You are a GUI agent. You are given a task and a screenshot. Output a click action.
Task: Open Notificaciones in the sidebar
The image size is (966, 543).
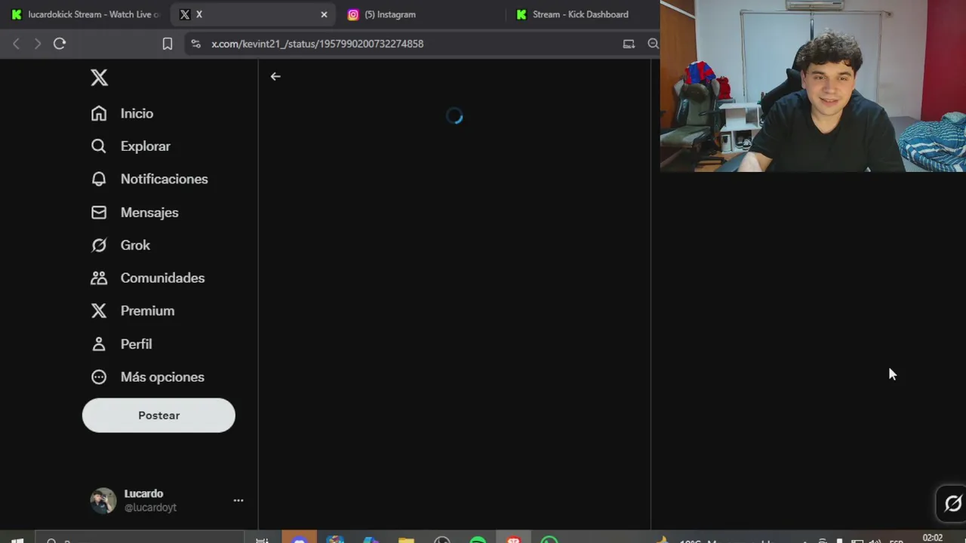coord(149,179)
